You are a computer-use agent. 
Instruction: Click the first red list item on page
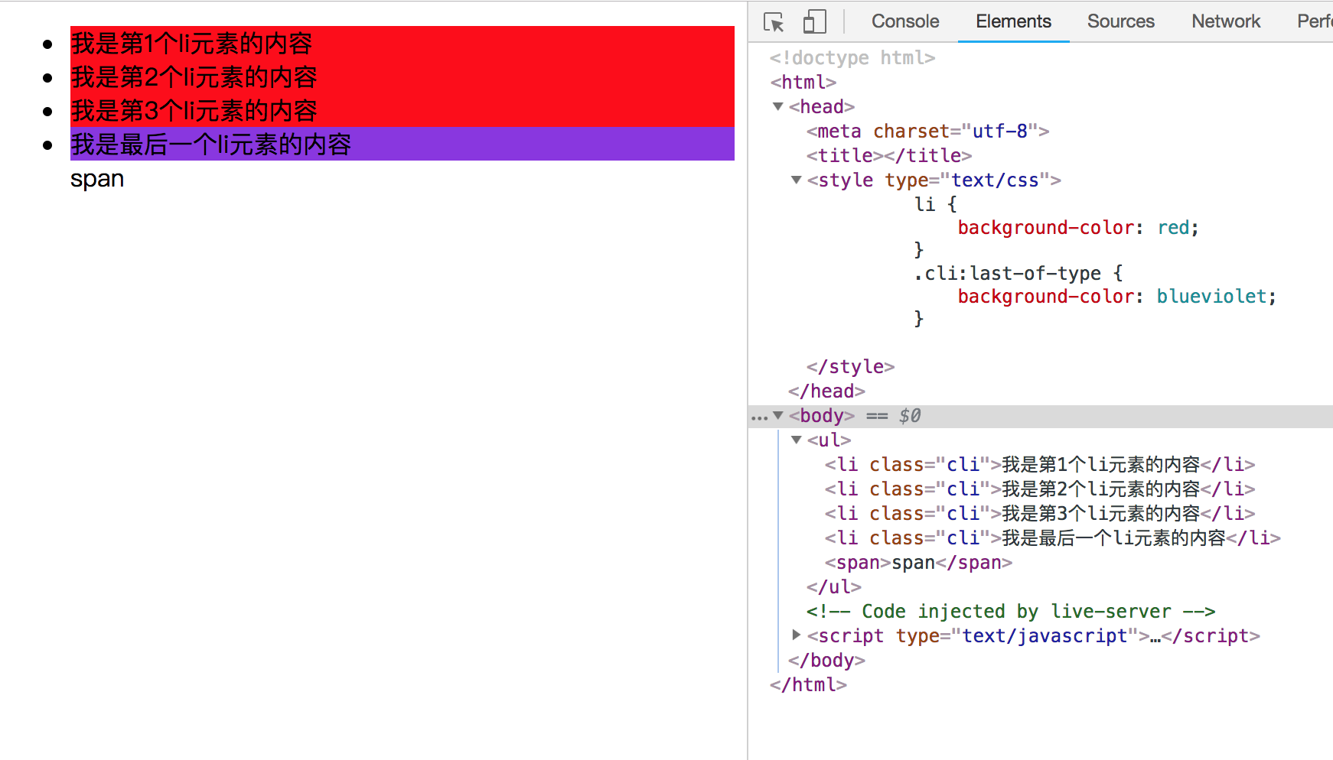coord(403,43)
